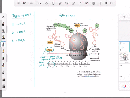130x98 pixels.
Task: Toggle full-screen canvas with rectangle icon
Action: coord(112,3)
